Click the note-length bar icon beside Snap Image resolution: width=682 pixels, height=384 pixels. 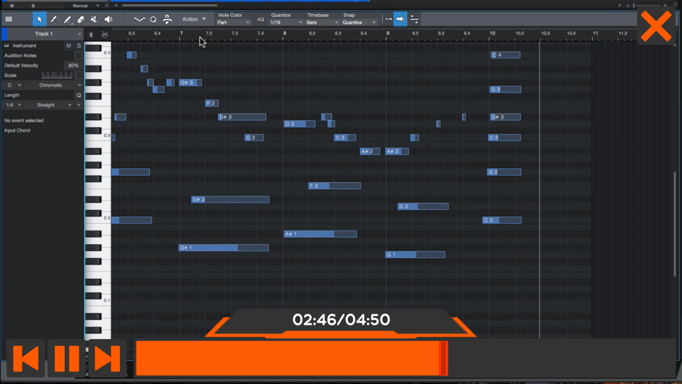(x=389, y=19)
